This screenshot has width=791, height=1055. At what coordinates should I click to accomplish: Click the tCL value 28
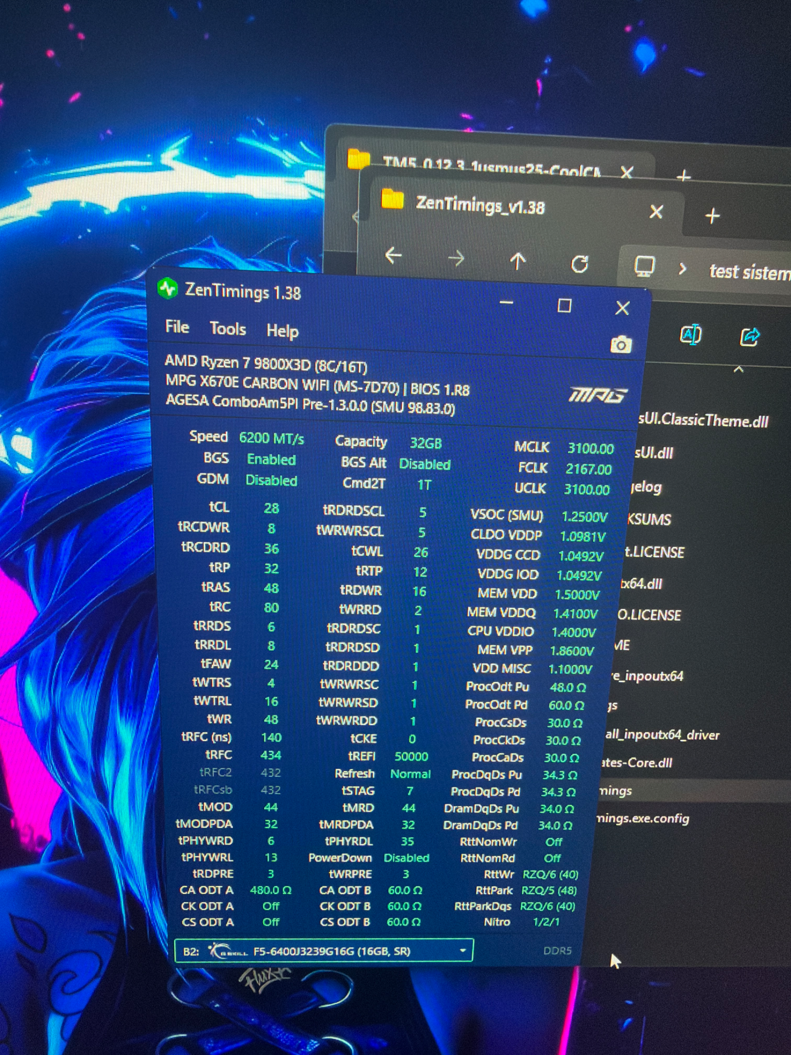(271, 508)
